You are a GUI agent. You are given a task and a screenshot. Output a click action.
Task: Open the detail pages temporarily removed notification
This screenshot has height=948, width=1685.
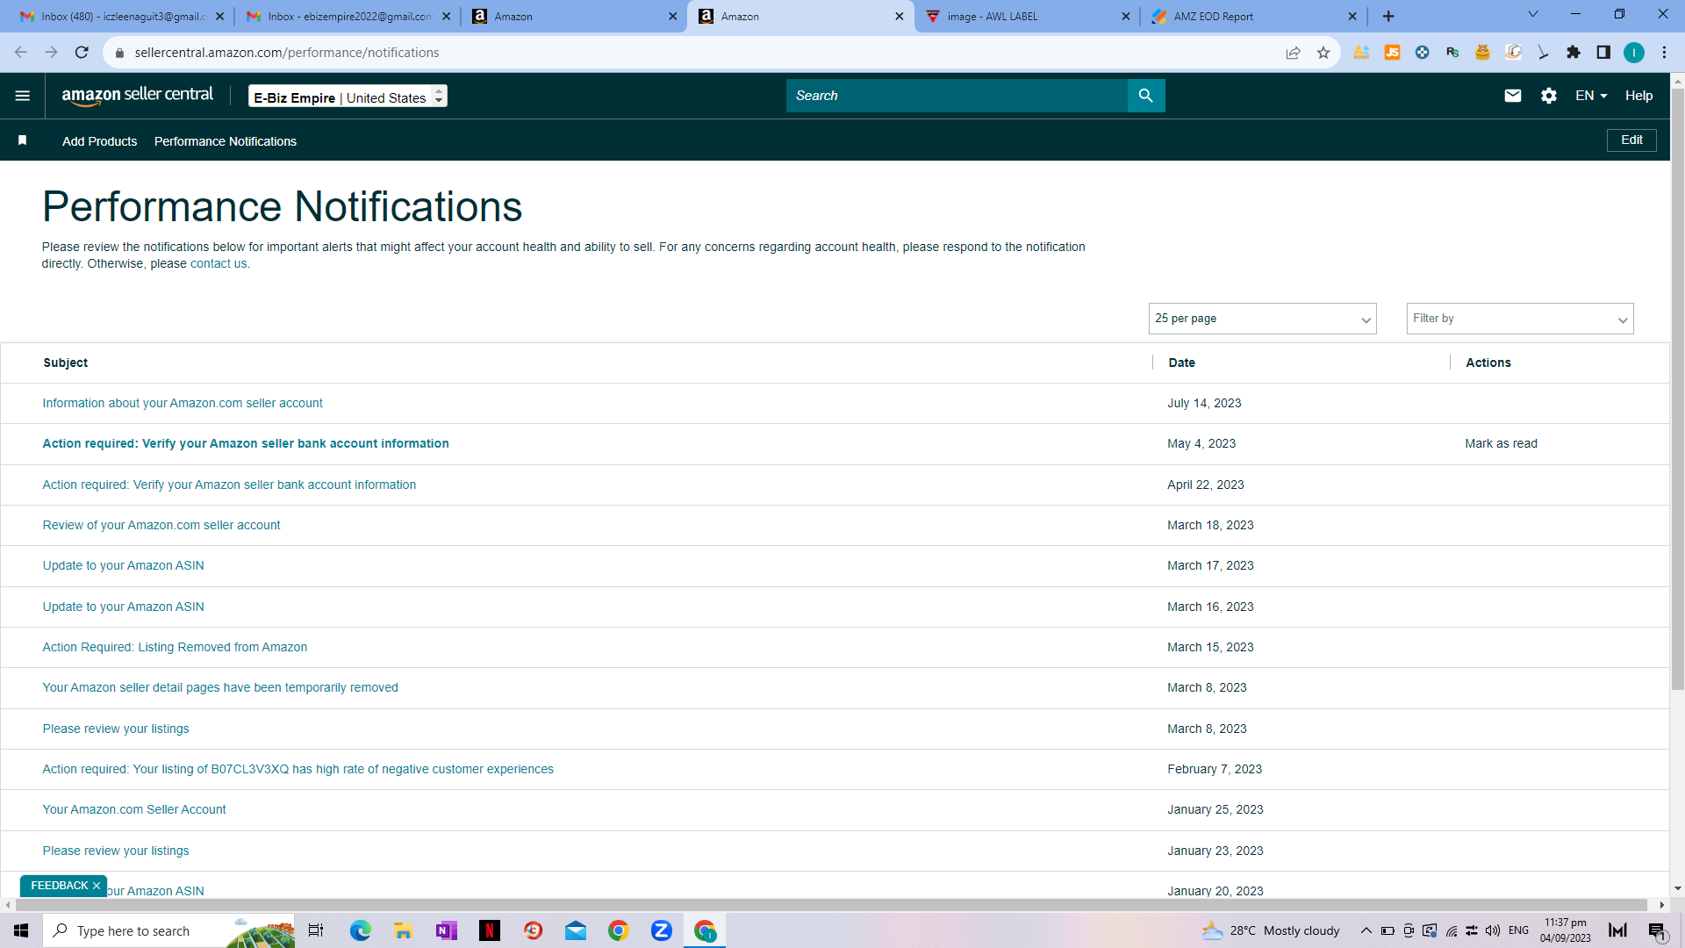coord(220,688)
